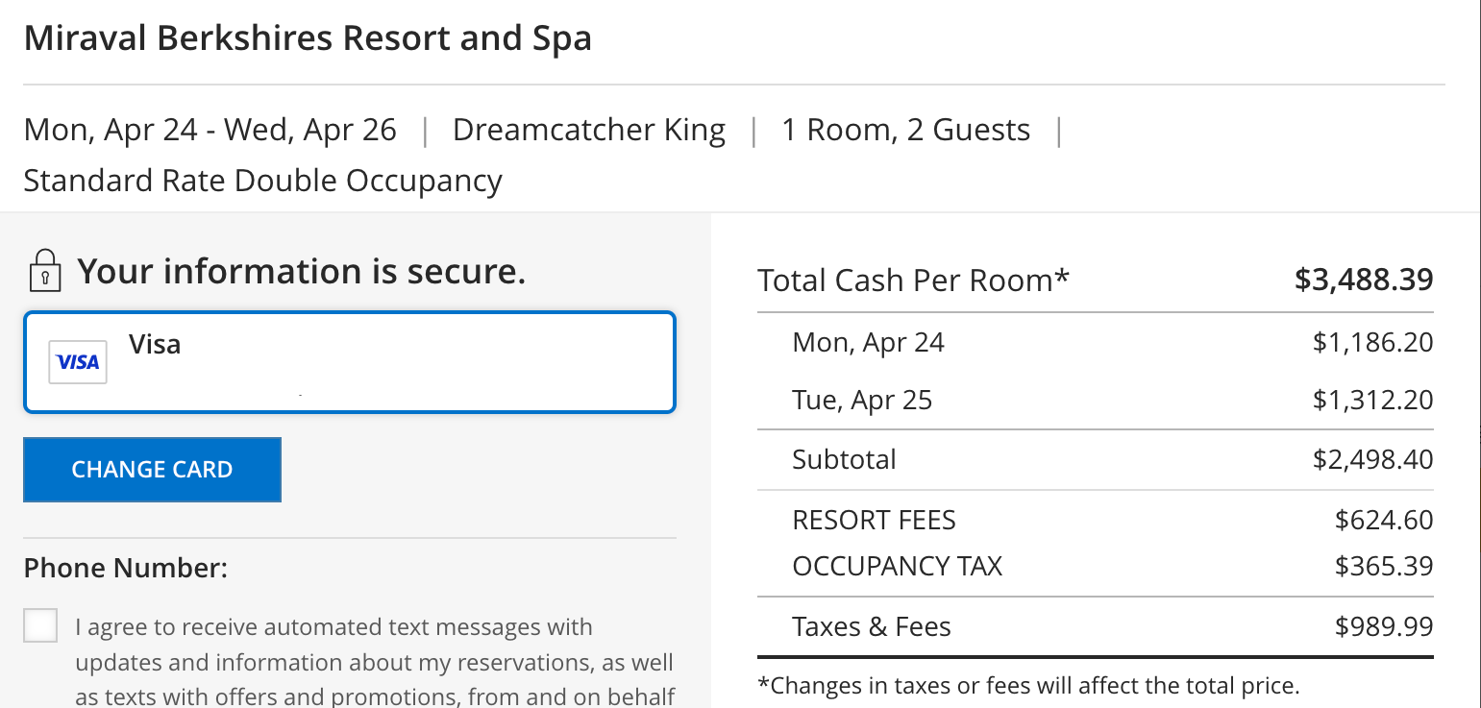The width and height of the screenshot is (1481, 708).
Task: Click the Dreamcatcher King room type text
Action: [588, 130]
